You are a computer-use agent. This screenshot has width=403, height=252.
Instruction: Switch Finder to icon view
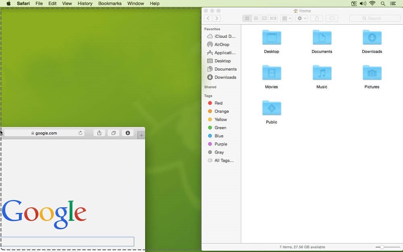tap(247, 18)
